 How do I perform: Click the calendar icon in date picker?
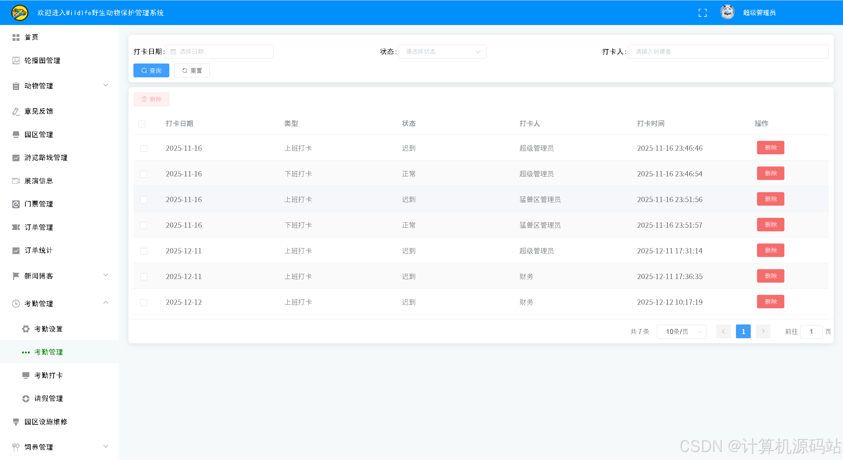(173, 52)
